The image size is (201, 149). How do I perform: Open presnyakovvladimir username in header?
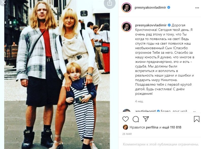click(150, 8)
